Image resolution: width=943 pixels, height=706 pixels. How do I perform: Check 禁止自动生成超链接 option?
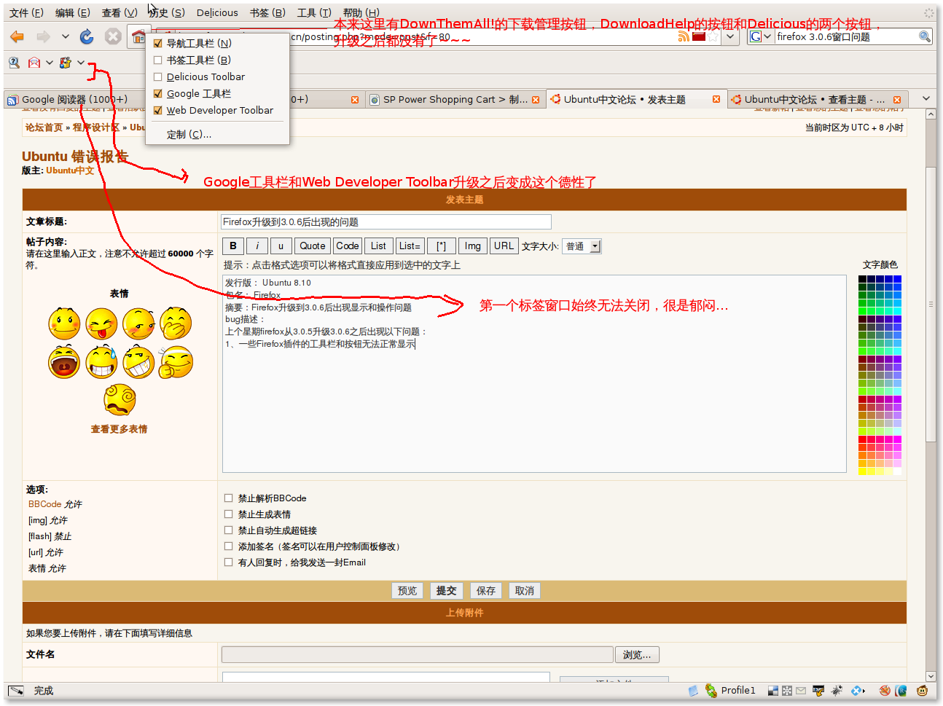pyautogui.click(x=228, y=530)
